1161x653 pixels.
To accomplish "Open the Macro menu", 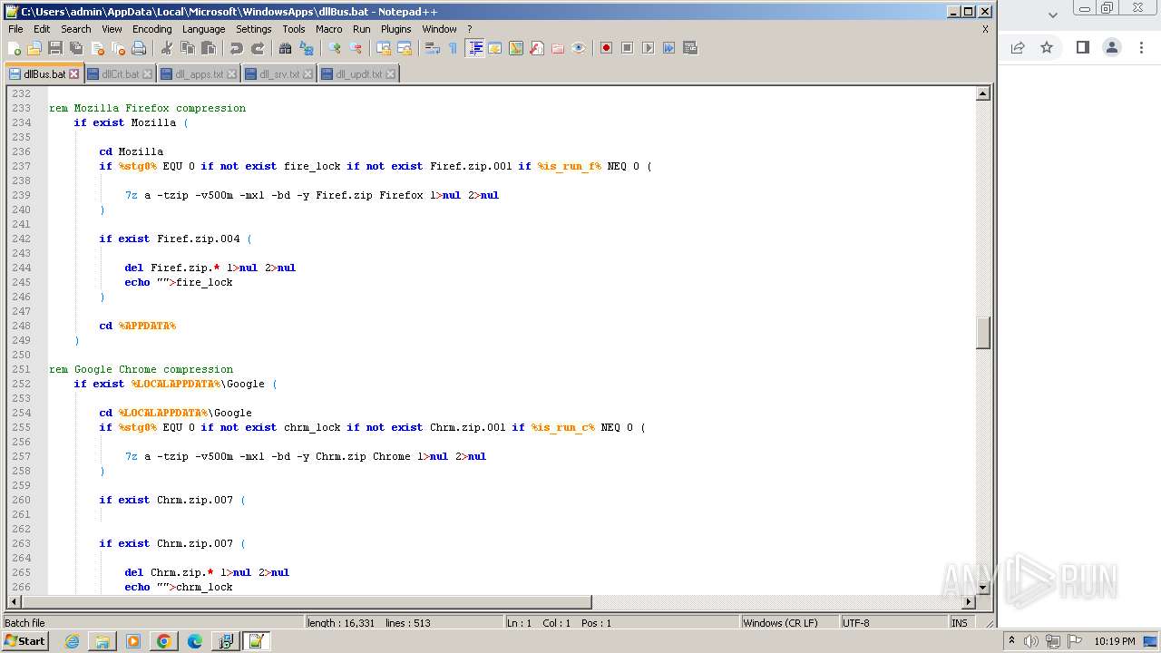I will click(x=329, y=29).
